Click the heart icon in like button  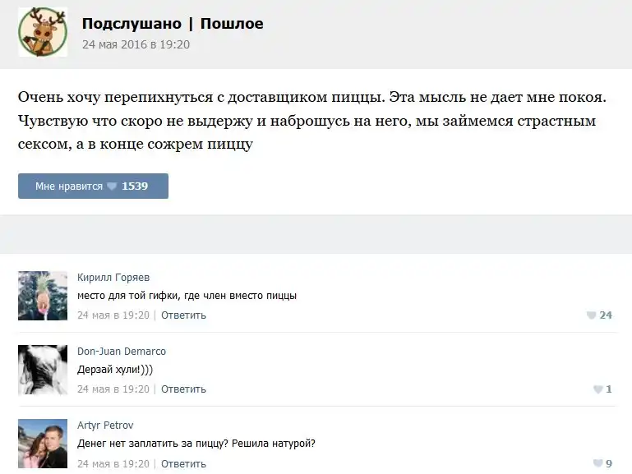click(x=112, y=186)
